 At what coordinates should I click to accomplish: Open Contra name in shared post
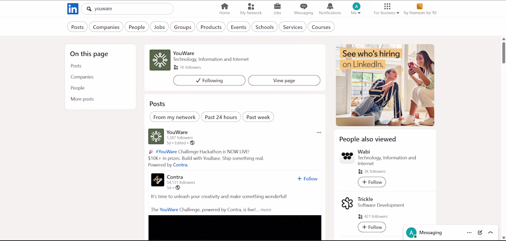pyautogui.click(x=175, y=177)
